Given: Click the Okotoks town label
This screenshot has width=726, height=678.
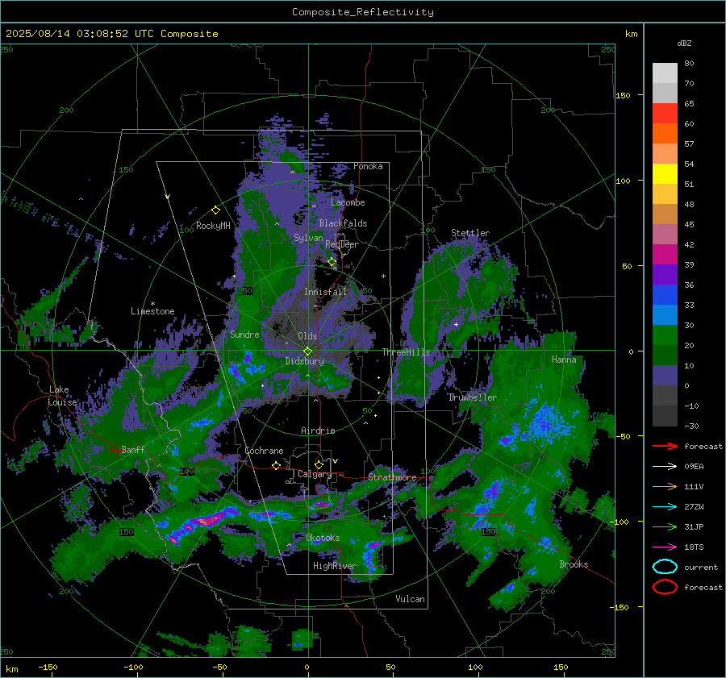Looking at the screenshot, I should (323, 538).
